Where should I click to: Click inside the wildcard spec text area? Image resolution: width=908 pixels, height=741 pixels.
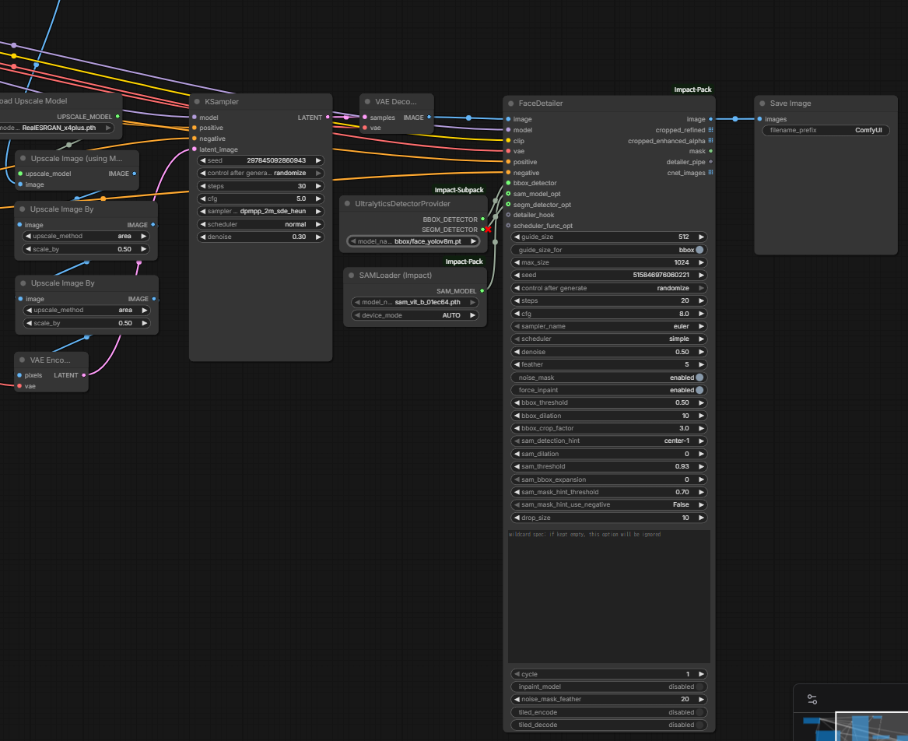(608, 596)
